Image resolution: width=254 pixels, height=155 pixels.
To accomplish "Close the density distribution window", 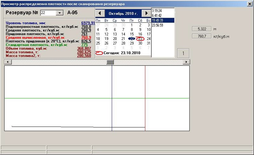I will click(250, 4).
